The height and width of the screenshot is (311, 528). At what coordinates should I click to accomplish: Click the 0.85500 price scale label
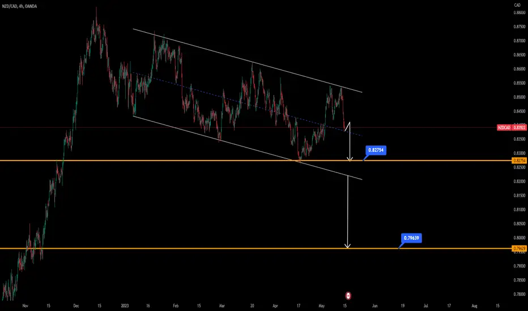[520, 83]
